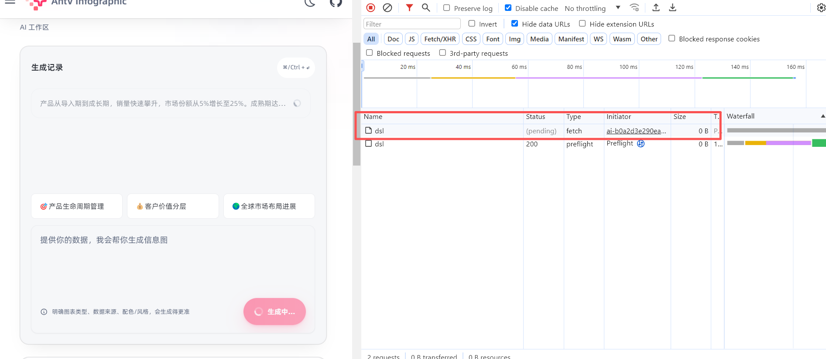
Task: Click the 生成中... button
Action: pos(274,312)
